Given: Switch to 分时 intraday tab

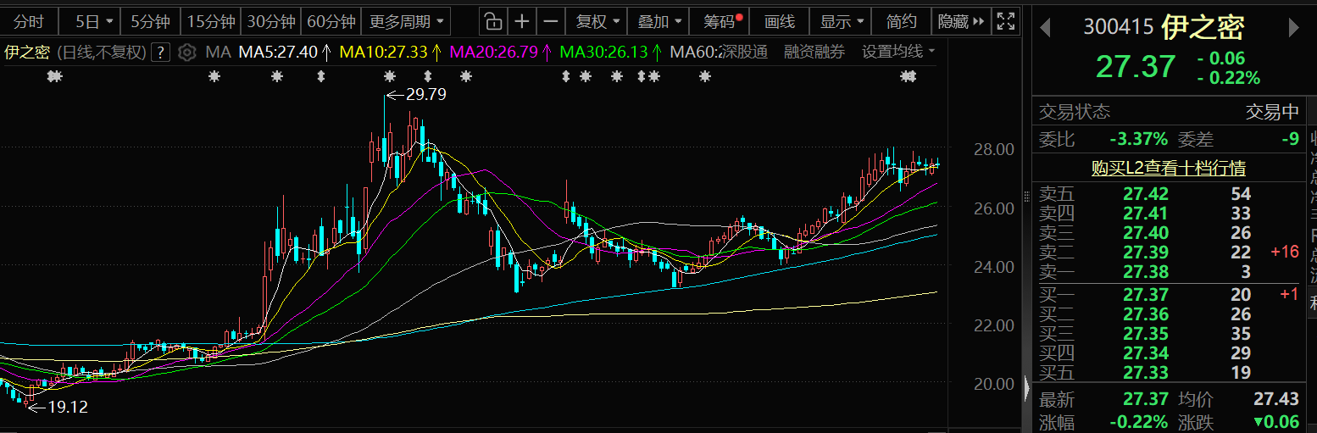Looking at the screenshot, I should pyautogui.click(x=29, y=21).
